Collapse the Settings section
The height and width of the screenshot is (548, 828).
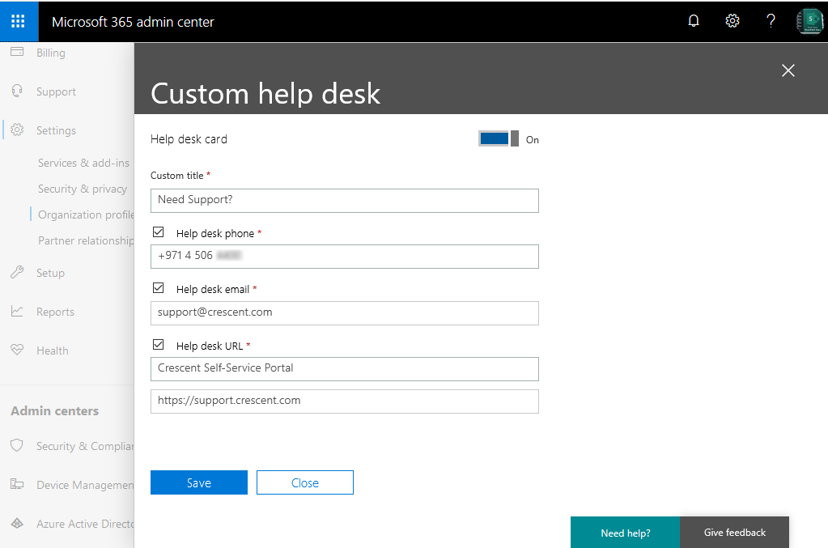pos(55,130)
